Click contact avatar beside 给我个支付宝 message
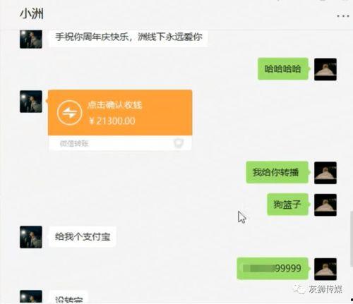The width and height of the screenshot is (353, 304). tap(31, 237)
